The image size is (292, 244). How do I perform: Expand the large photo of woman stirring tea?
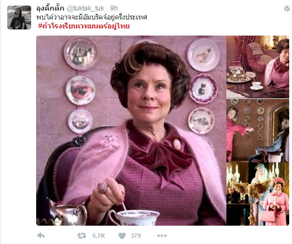tap(131, 131)
